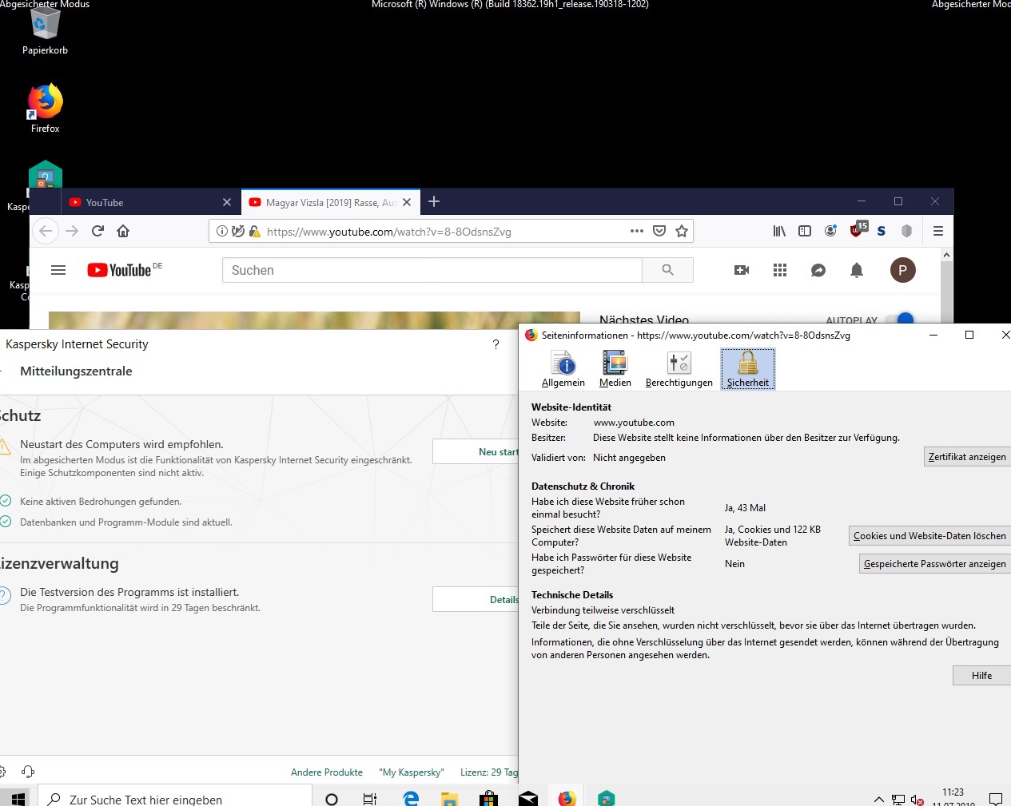
Task: Open the Berechtigungen tab in Seiteninformationen
Action: pos(679,369)
